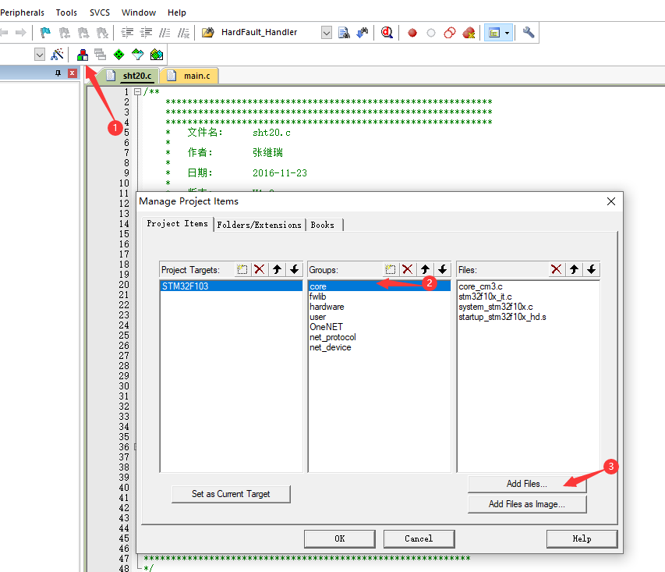Switch to the main.c editor tab
This screenshot has height=572, width=665.
tap(190, 76)
